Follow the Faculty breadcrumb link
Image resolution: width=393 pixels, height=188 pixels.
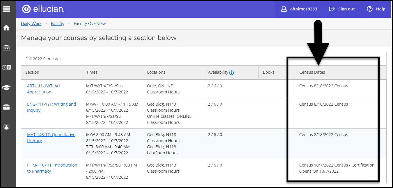(x=58, y=23)
